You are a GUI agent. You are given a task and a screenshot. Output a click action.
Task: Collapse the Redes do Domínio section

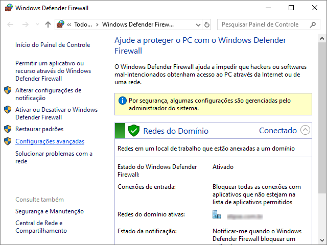[306, 130]
